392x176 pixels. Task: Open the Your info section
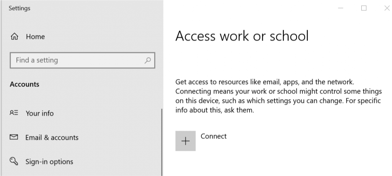[x=39, y=113]
